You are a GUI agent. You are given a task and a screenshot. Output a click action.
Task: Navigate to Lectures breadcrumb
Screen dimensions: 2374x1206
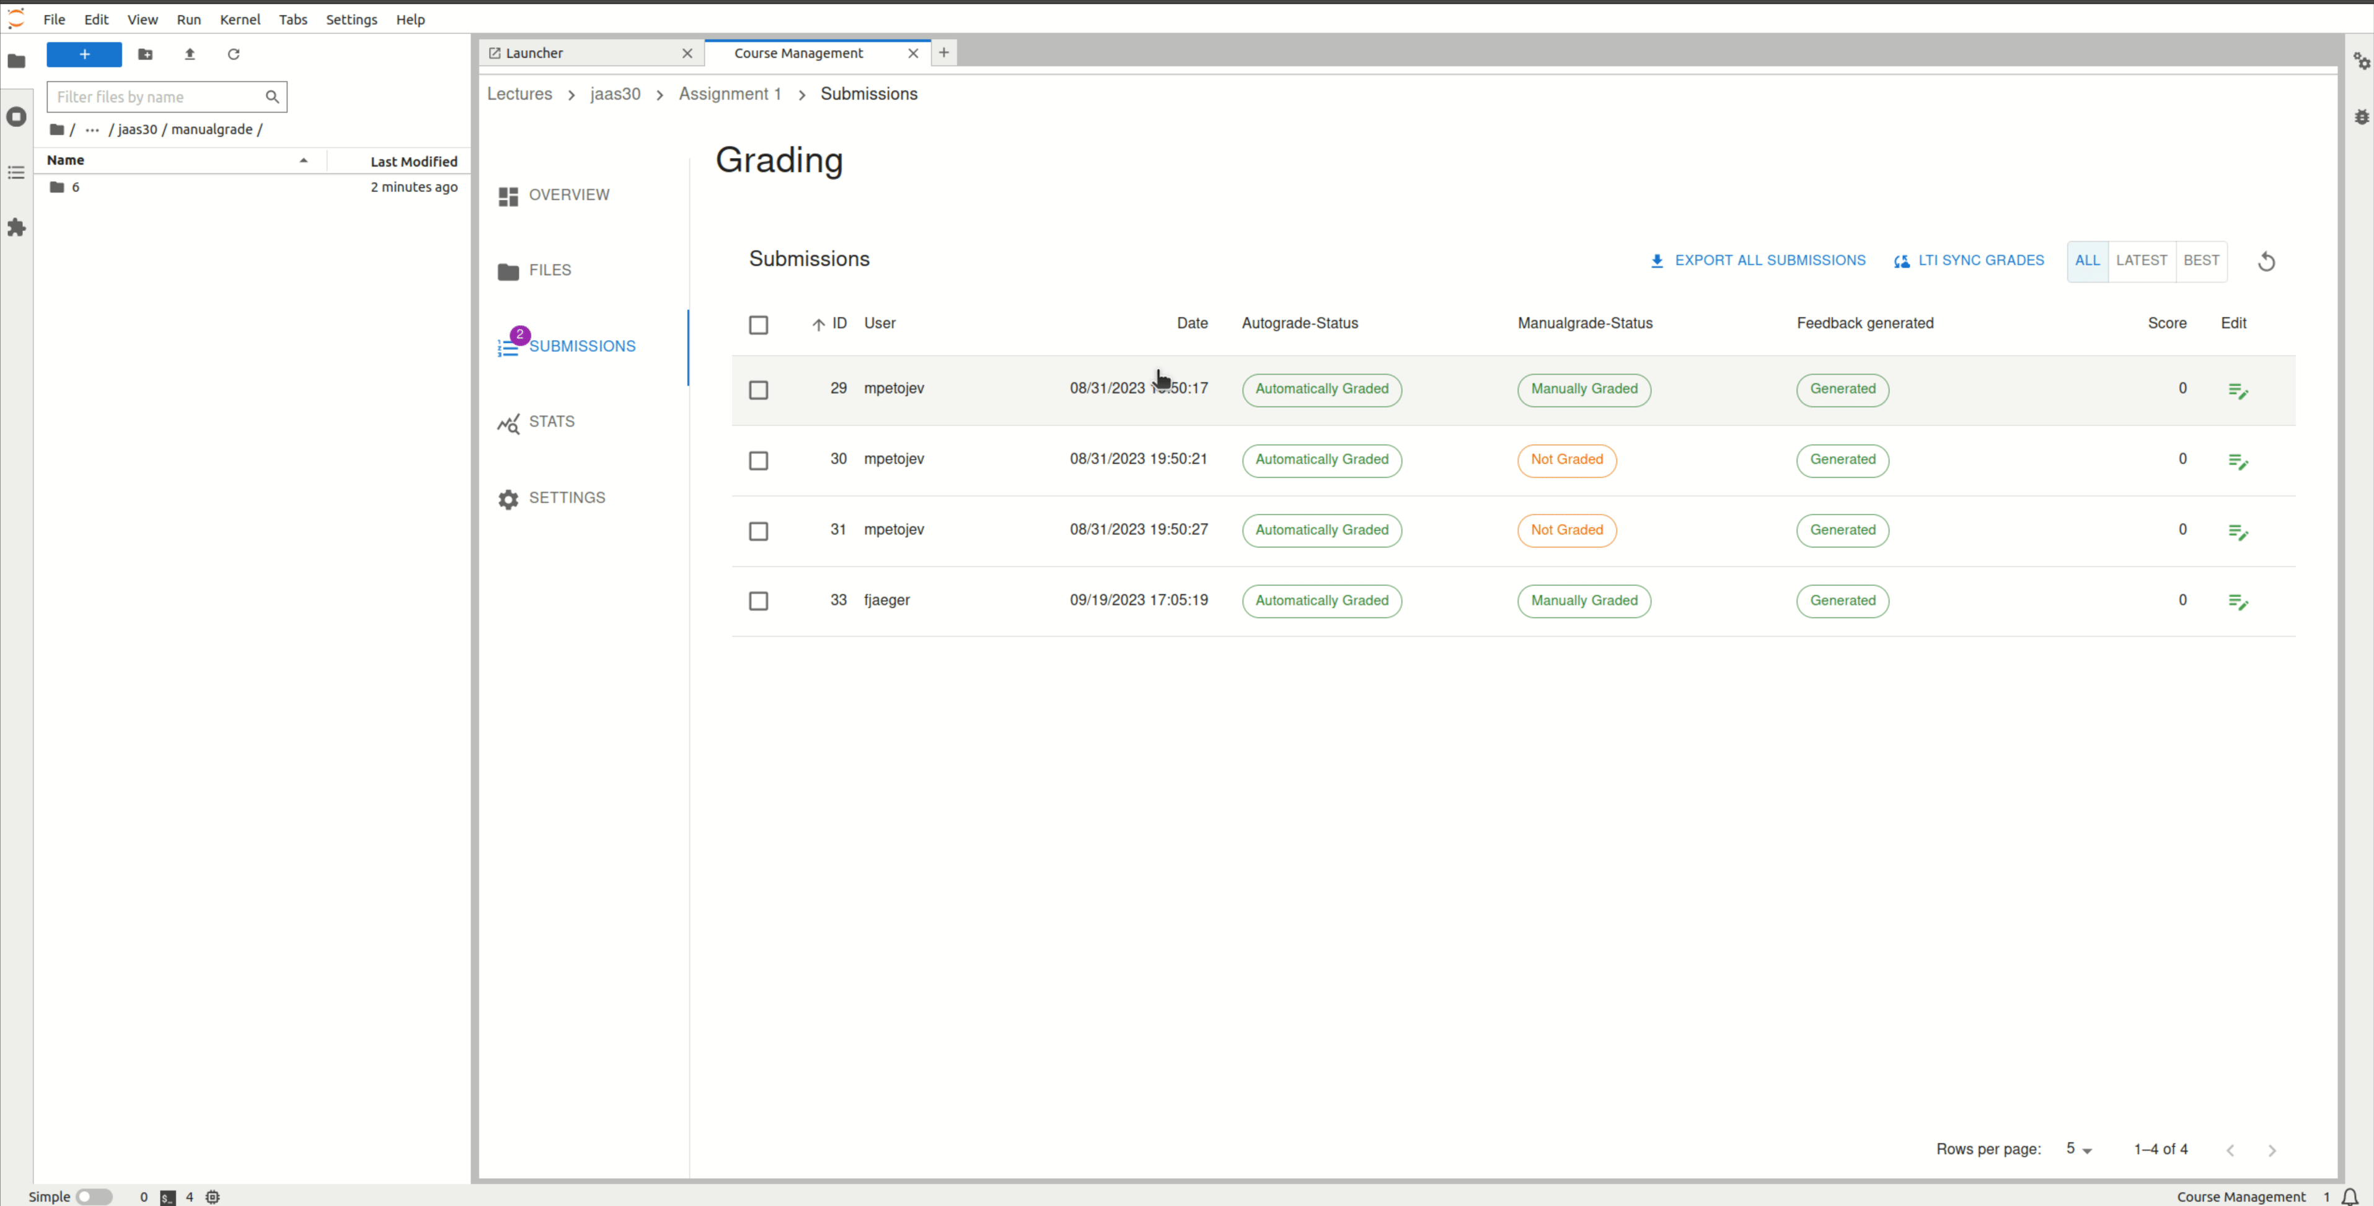(x=520, y=94)
